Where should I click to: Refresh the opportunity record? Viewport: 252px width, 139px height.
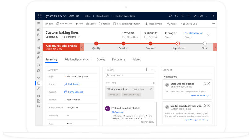point(104,24)
